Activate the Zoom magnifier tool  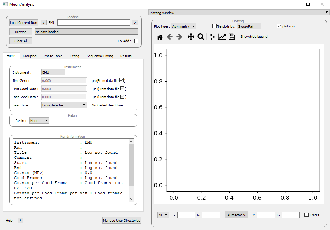[200, 37]
